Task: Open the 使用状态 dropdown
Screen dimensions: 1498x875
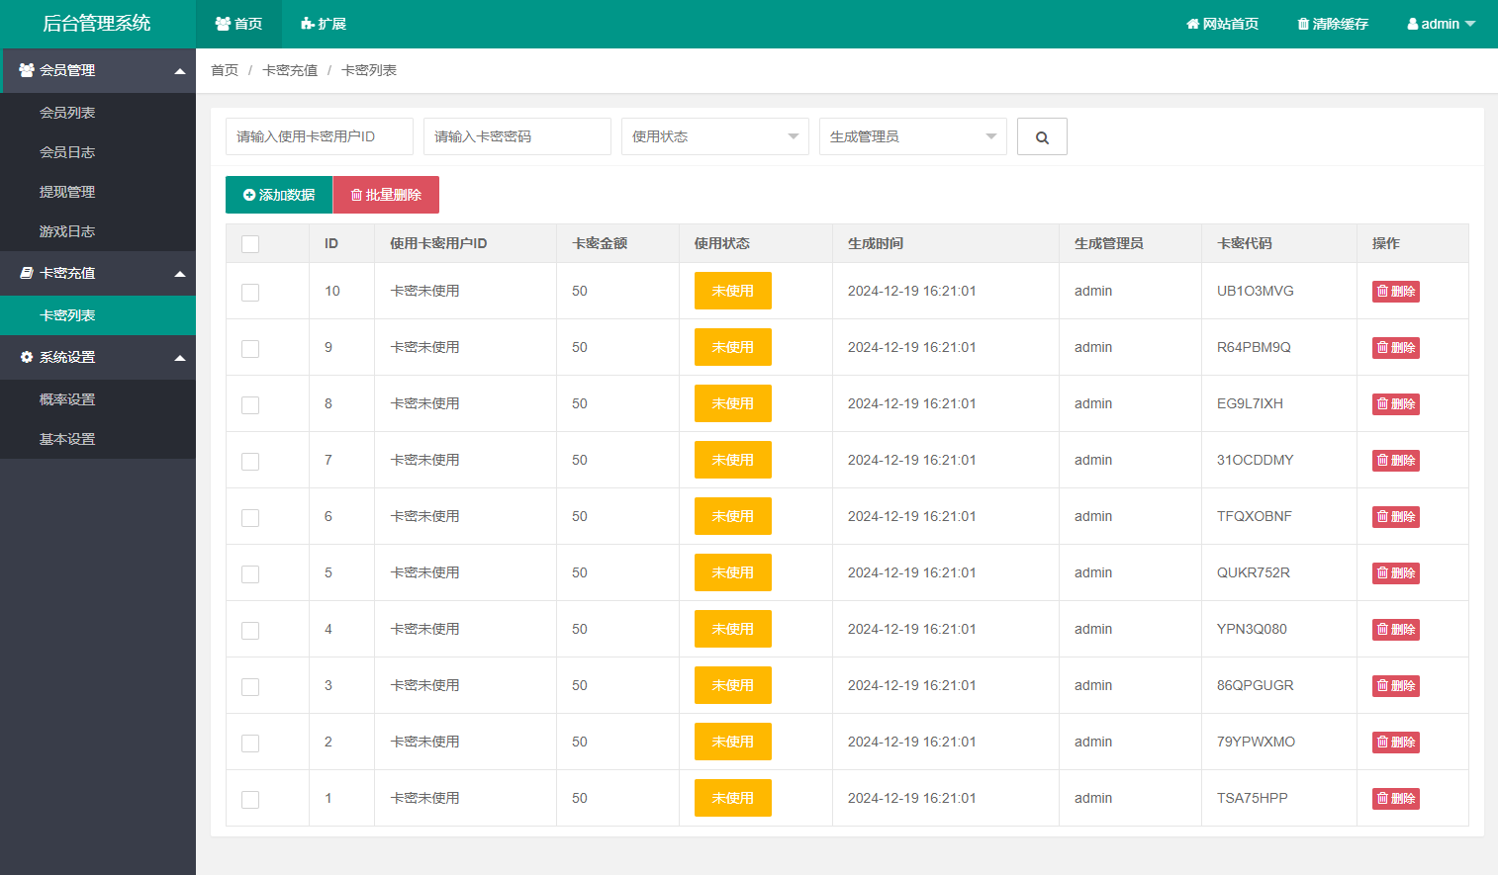Action: (714, 136)
